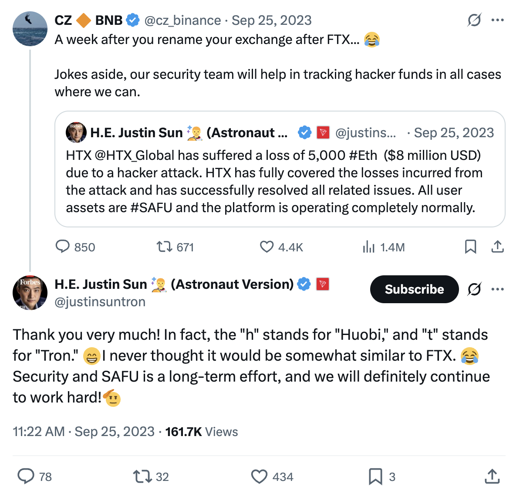
Task: Open the @cz_binance profile handle
Action: [x=182, y=20]
